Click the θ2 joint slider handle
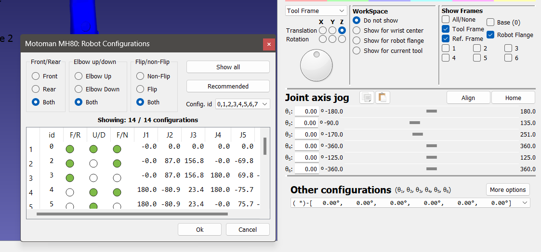 coord(414,123)
